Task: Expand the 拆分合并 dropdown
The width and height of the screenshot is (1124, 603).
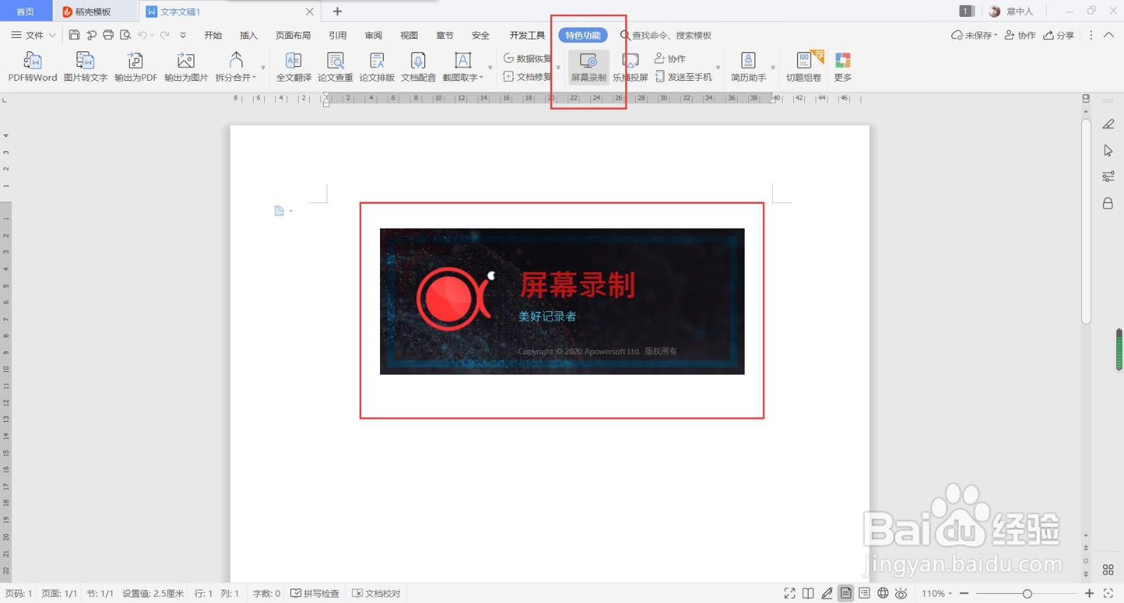Action: (254, 78)
